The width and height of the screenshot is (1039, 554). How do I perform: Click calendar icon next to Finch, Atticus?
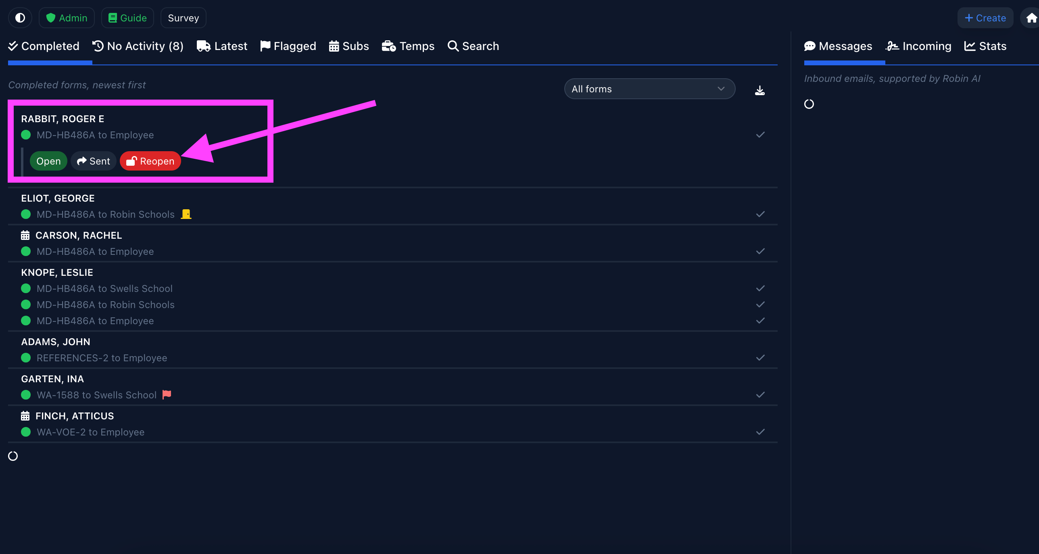tap(25, 416)
